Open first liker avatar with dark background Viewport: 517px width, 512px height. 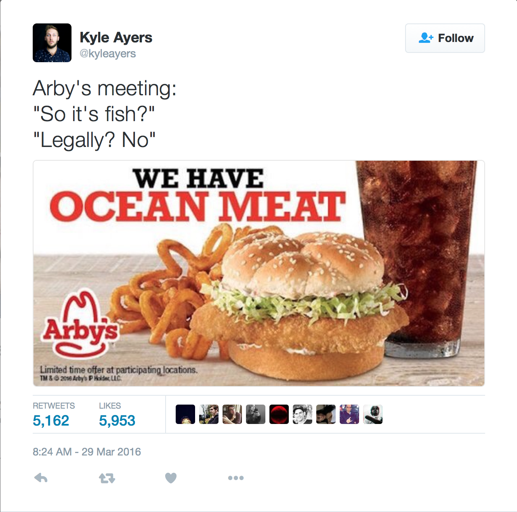[x=185, y=414]
